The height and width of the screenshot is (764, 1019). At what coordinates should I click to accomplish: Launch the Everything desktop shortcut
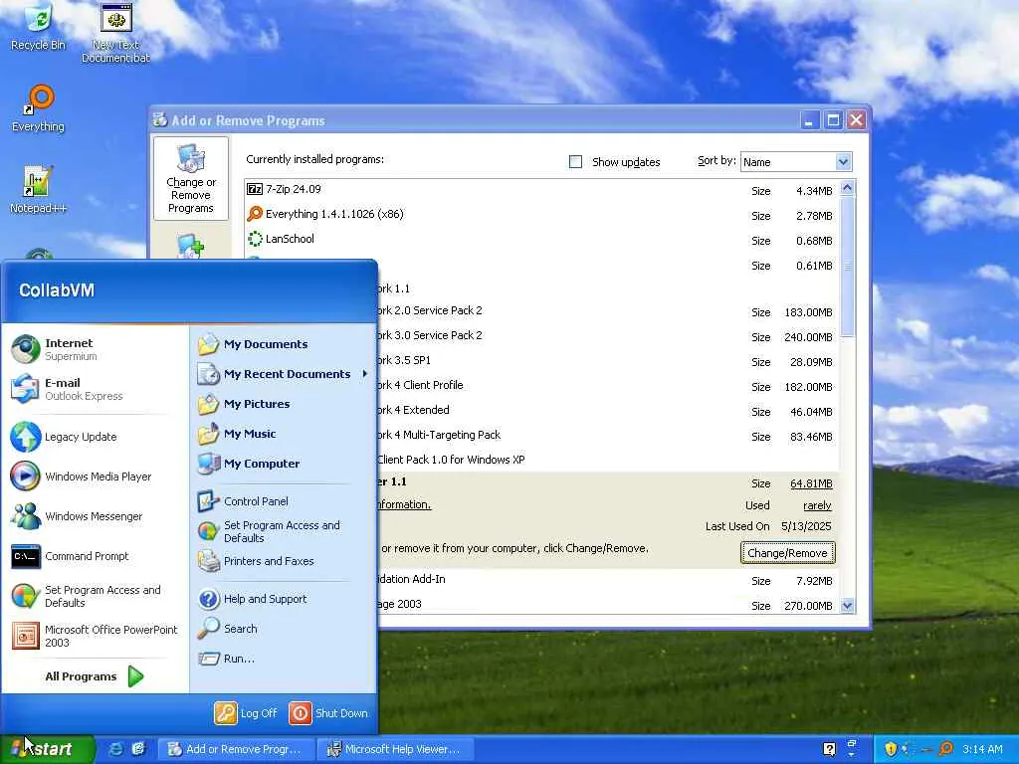coord(38,108)
